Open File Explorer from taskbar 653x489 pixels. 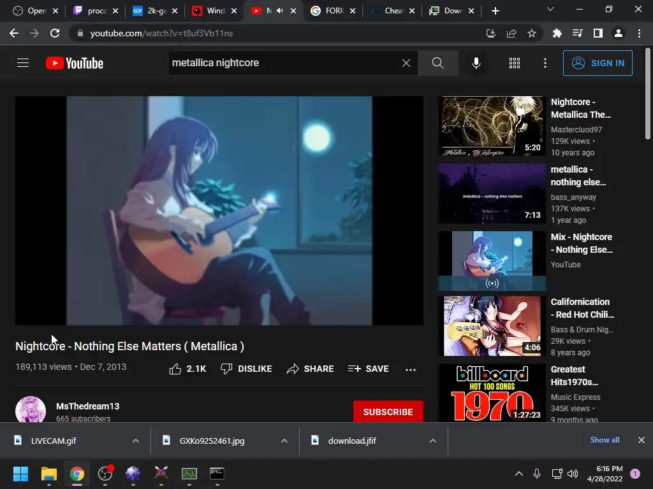[48, 473]
